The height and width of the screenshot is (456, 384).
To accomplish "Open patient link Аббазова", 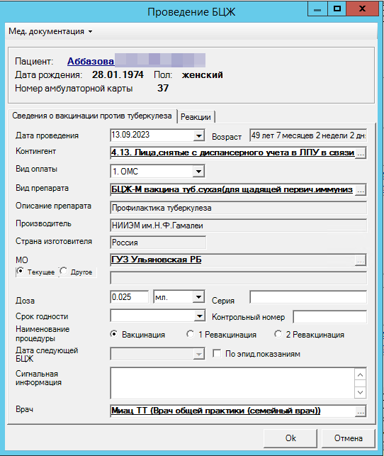I will (91, 62).
